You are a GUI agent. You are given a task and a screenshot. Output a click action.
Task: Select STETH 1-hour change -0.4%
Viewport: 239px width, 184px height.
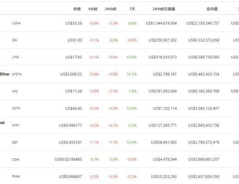tap(94, 74)
